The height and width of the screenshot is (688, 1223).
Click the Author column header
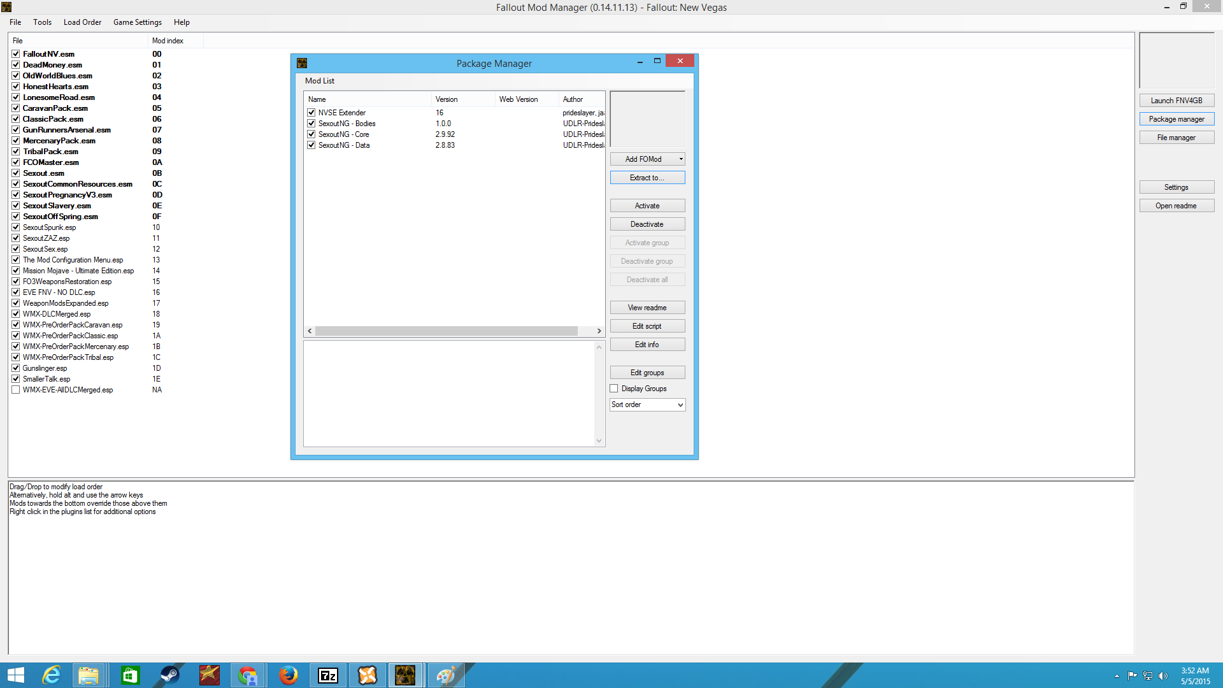point(582,99)
